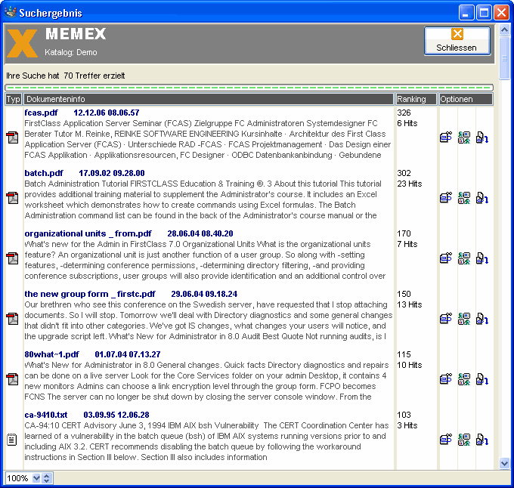Click paperclip document icon for organizational units _from.pdf
Screen dimensions: 514x488
[446, 258]
